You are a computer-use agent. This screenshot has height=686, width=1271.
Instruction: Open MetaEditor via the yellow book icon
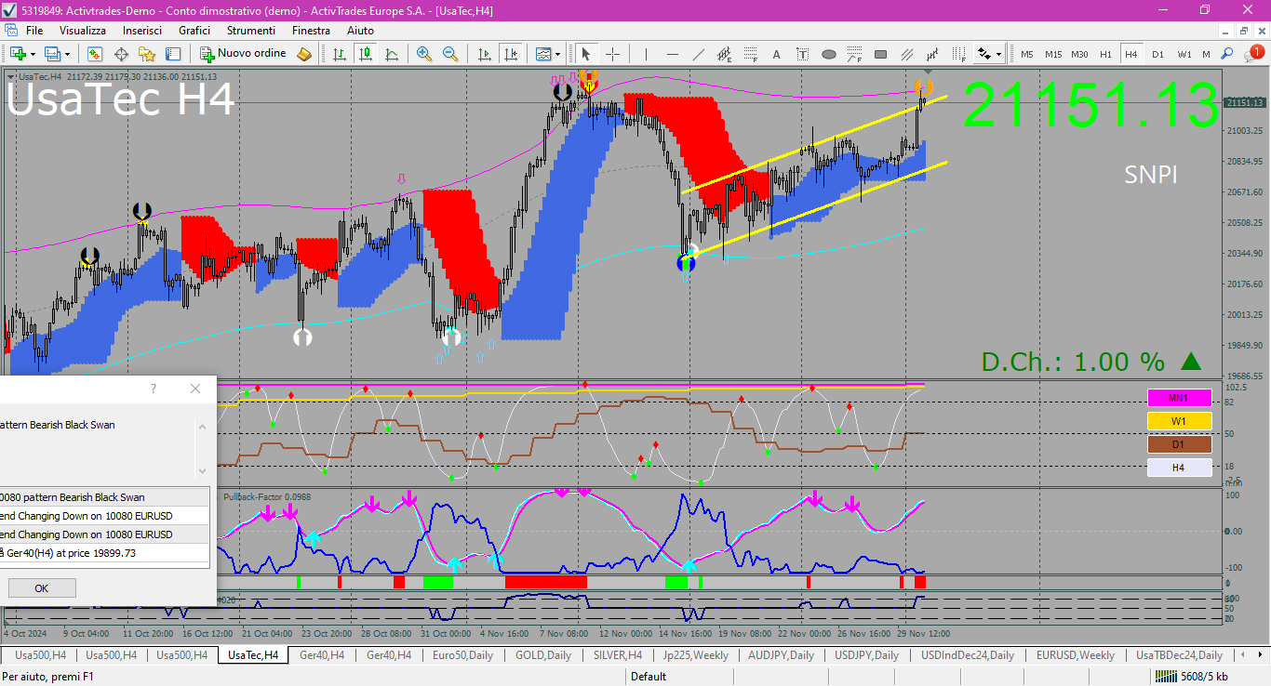[304, 54]
